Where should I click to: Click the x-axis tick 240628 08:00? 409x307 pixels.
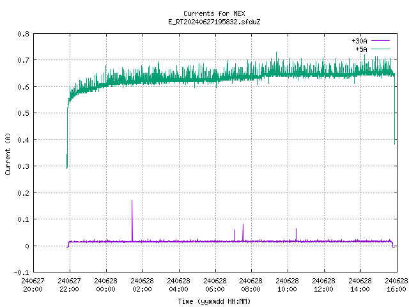point(251,285)
